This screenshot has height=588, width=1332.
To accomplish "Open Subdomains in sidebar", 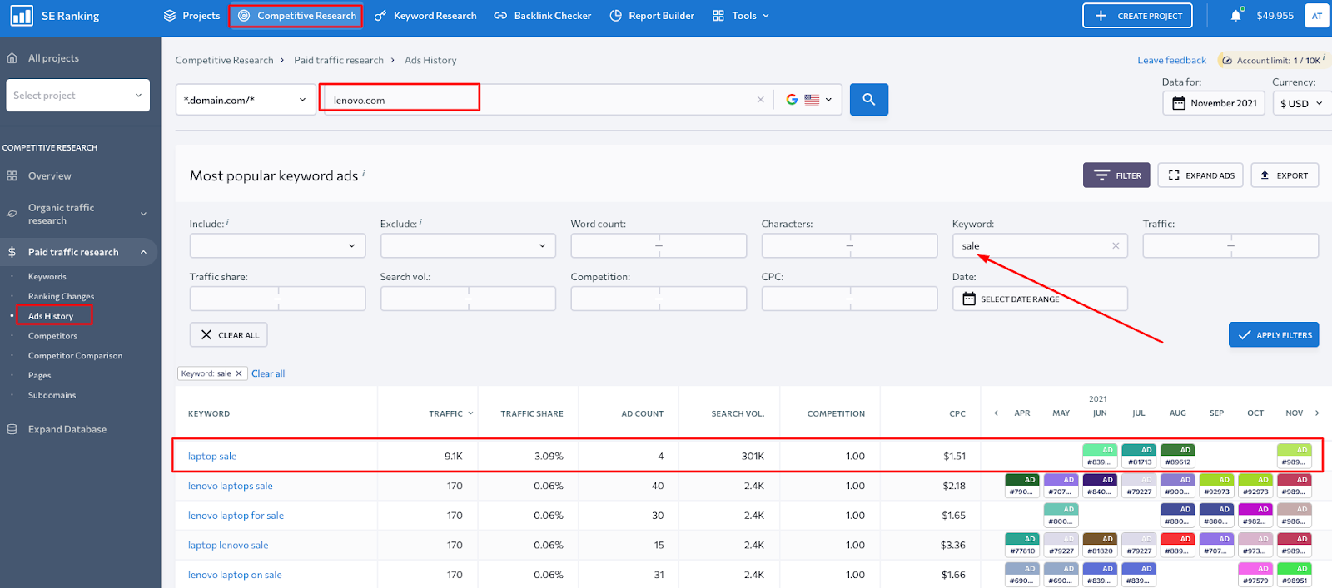I will click(52, 395).
